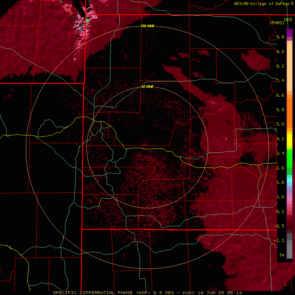The width and height of the screenshot is (295, 295).
Task: Select the purple swatch atop the color bar
Action: 289,33
